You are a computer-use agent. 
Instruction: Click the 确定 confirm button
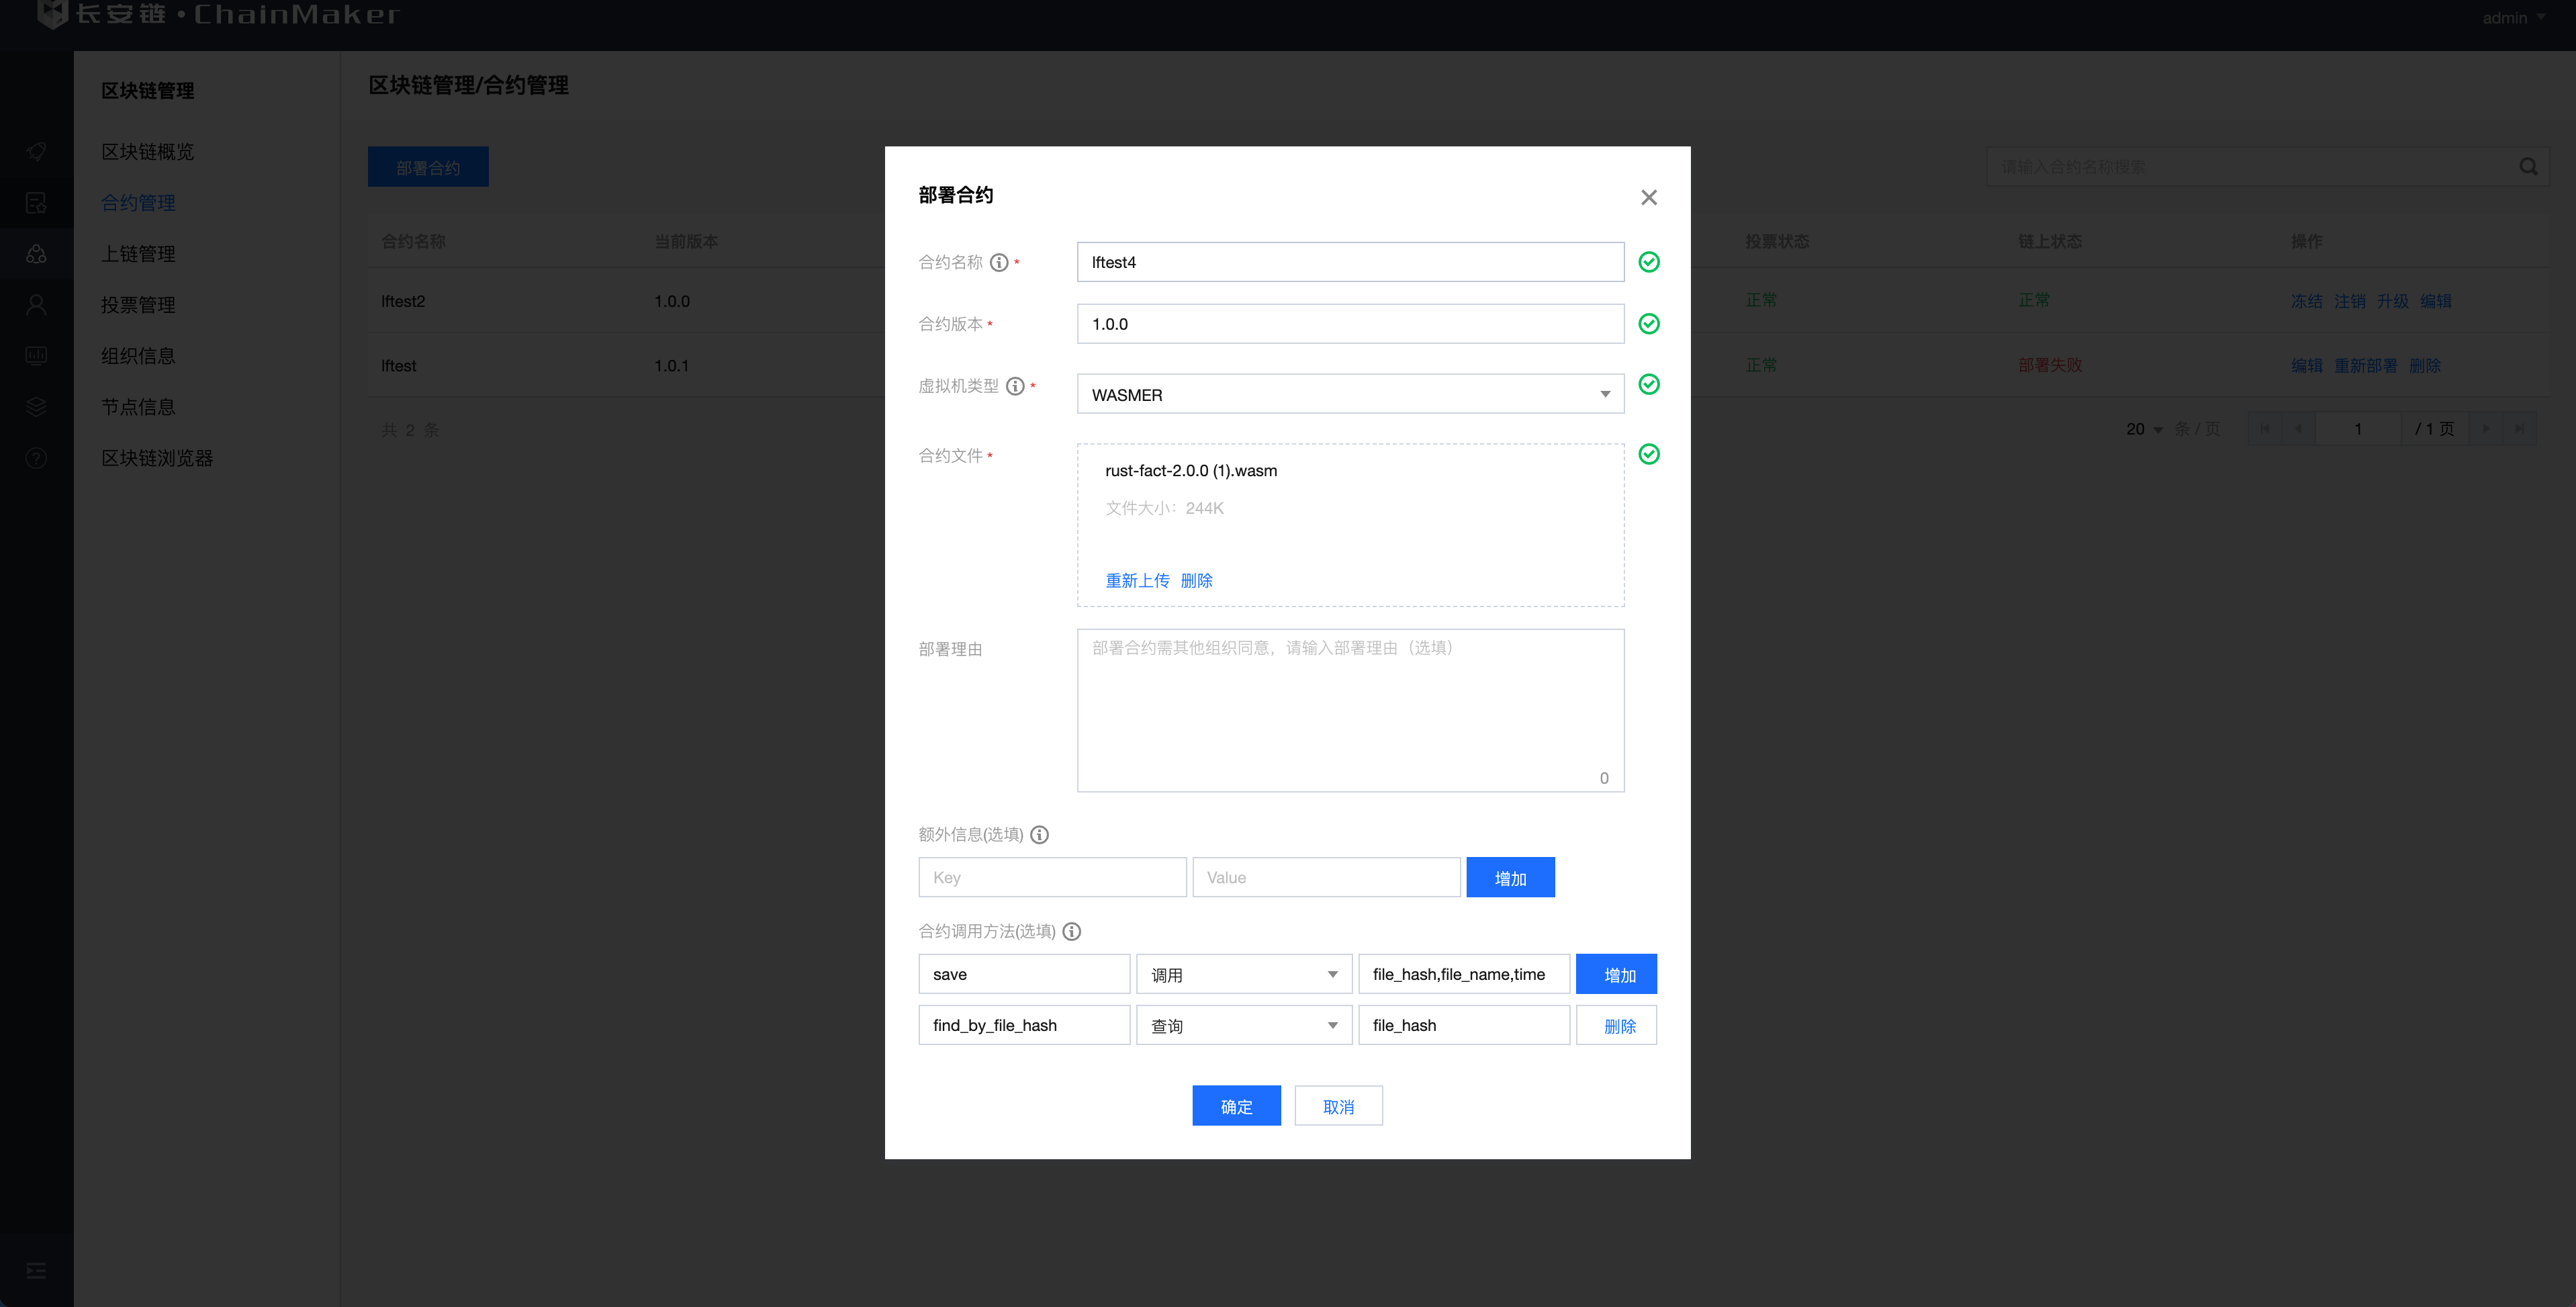pos(1235,1106)
